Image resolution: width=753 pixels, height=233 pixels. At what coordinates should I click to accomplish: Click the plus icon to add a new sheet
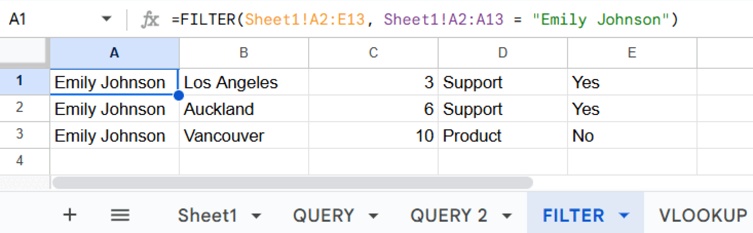point(70,215)
